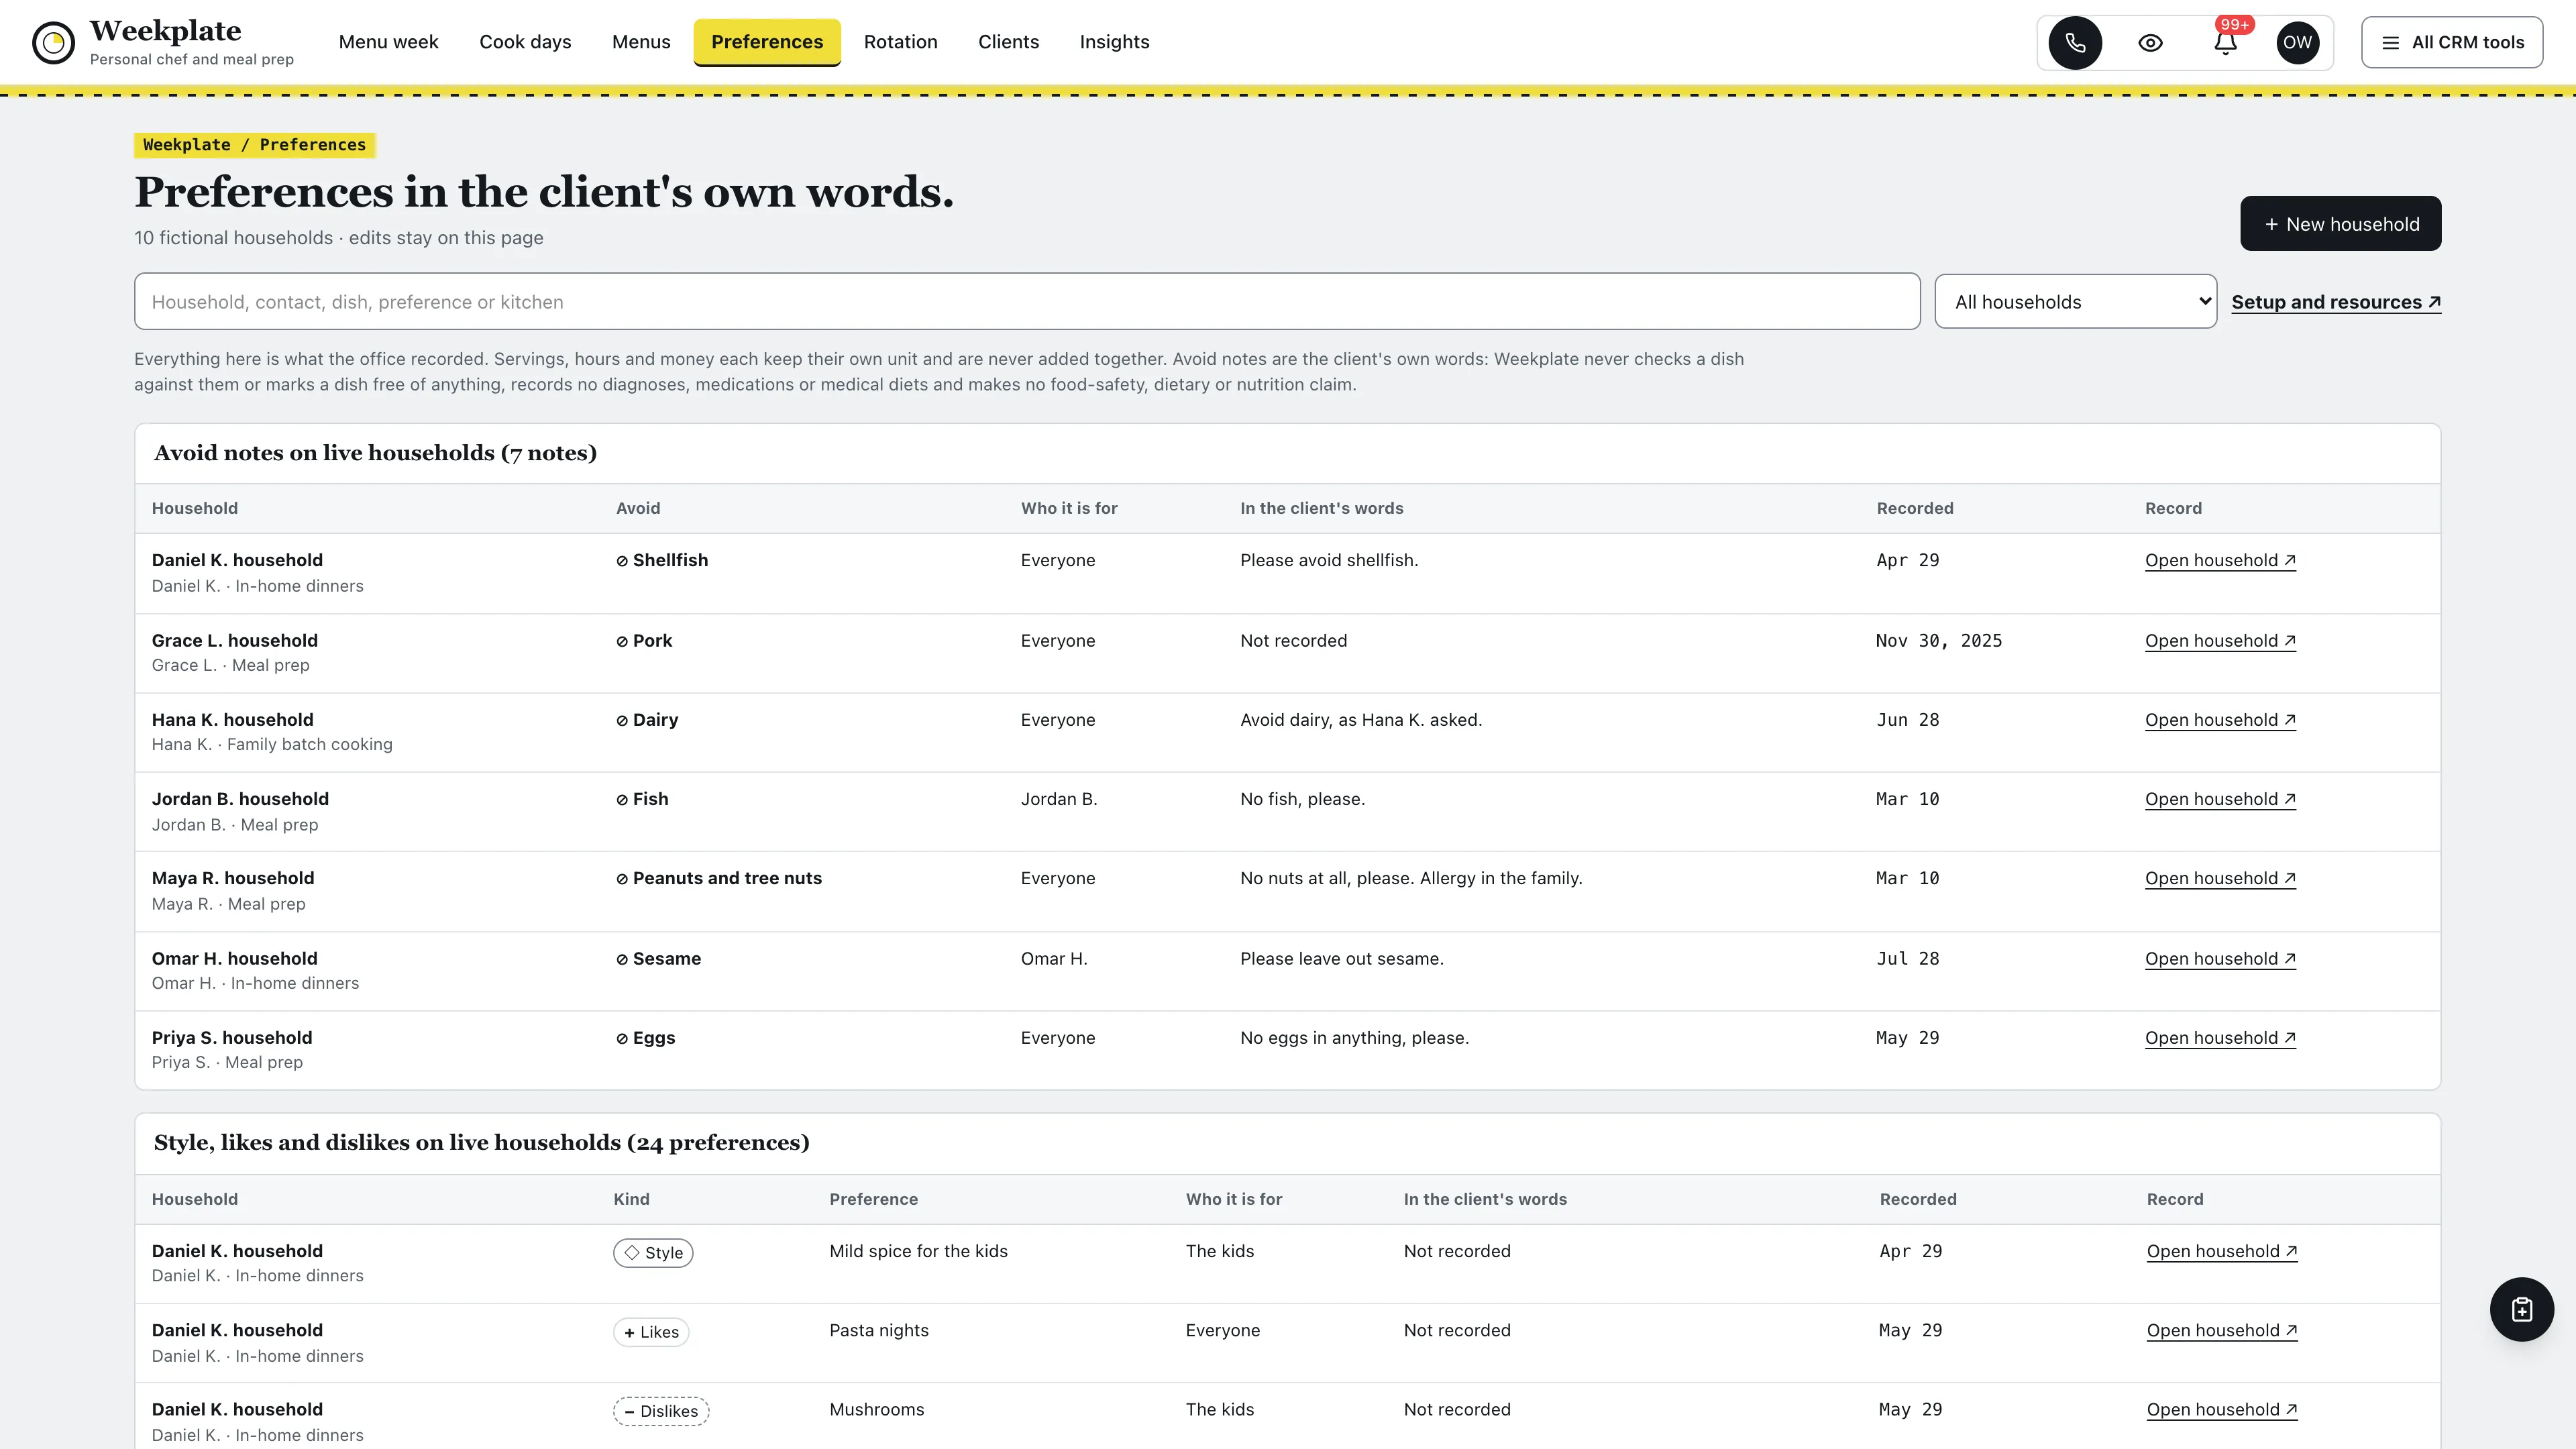Click the floating clipboard button

click(x=2521, y=1309)
